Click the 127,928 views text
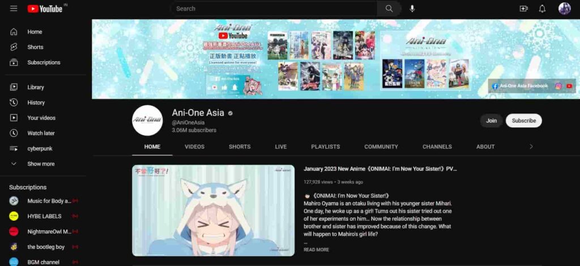 (318, 182)
